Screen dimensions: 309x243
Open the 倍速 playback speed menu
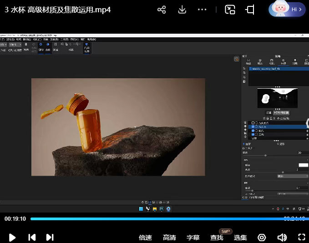click(x=145, y=237)
